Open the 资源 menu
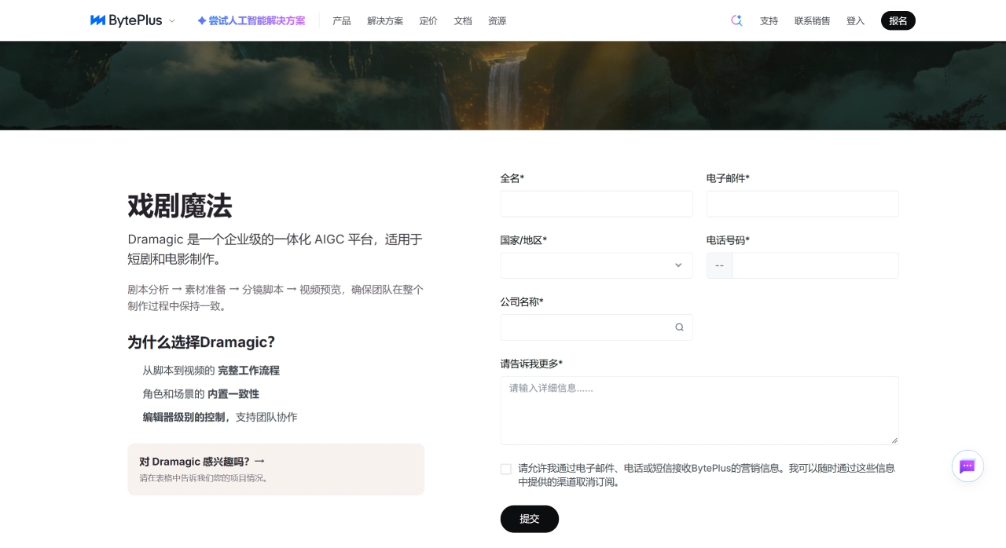The image size is (1006, 548). 497,21
